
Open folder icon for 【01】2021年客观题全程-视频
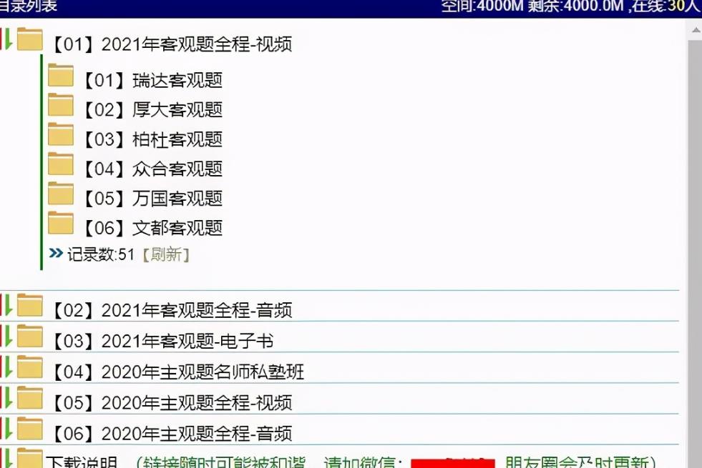[30, 39]
